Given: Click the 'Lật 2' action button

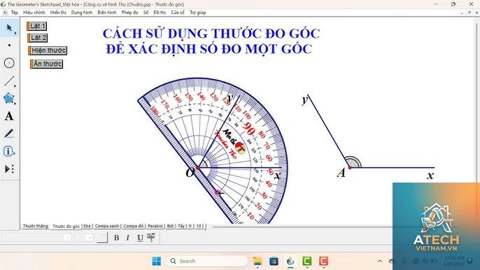Looking at the screenshot, I should pos(37,38).
